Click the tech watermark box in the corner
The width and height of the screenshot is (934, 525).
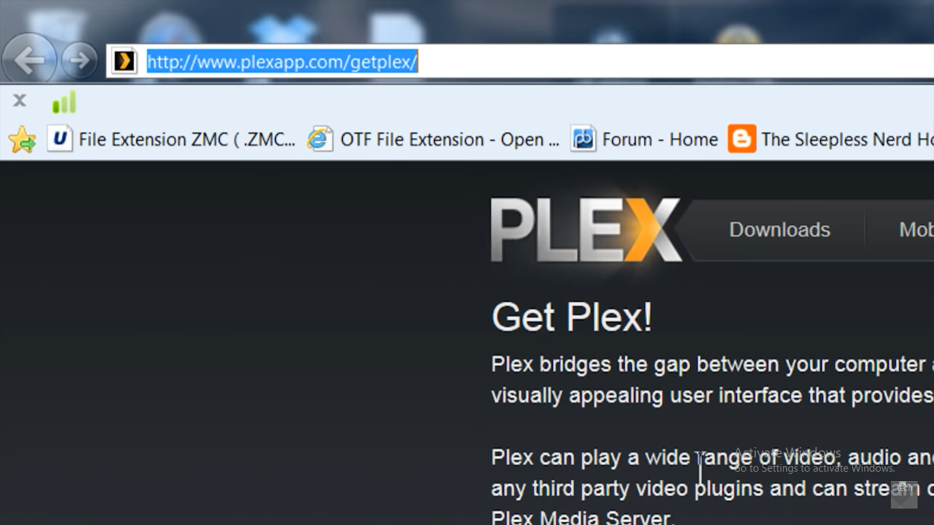point(904,494)
